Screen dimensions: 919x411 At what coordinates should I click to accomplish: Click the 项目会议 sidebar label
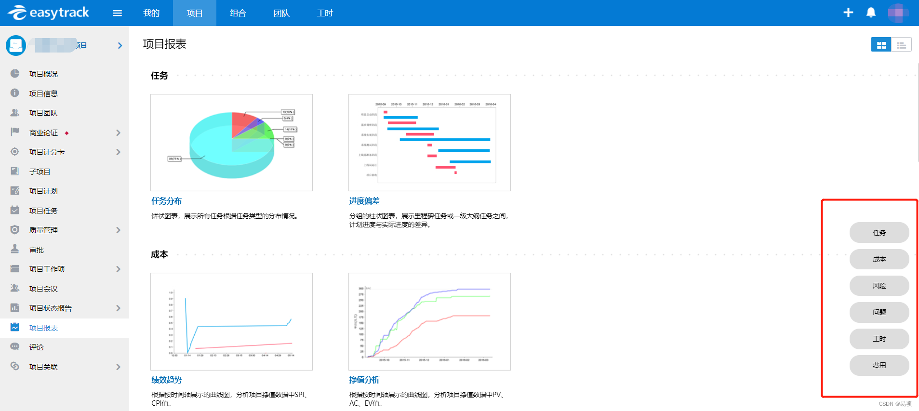[43, 289]
